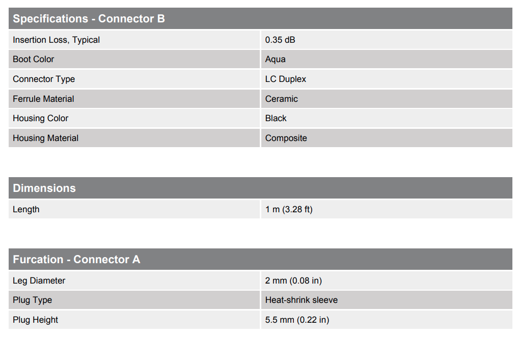
Task: Select the Ferrule Material label
Action: pos(43,99)
